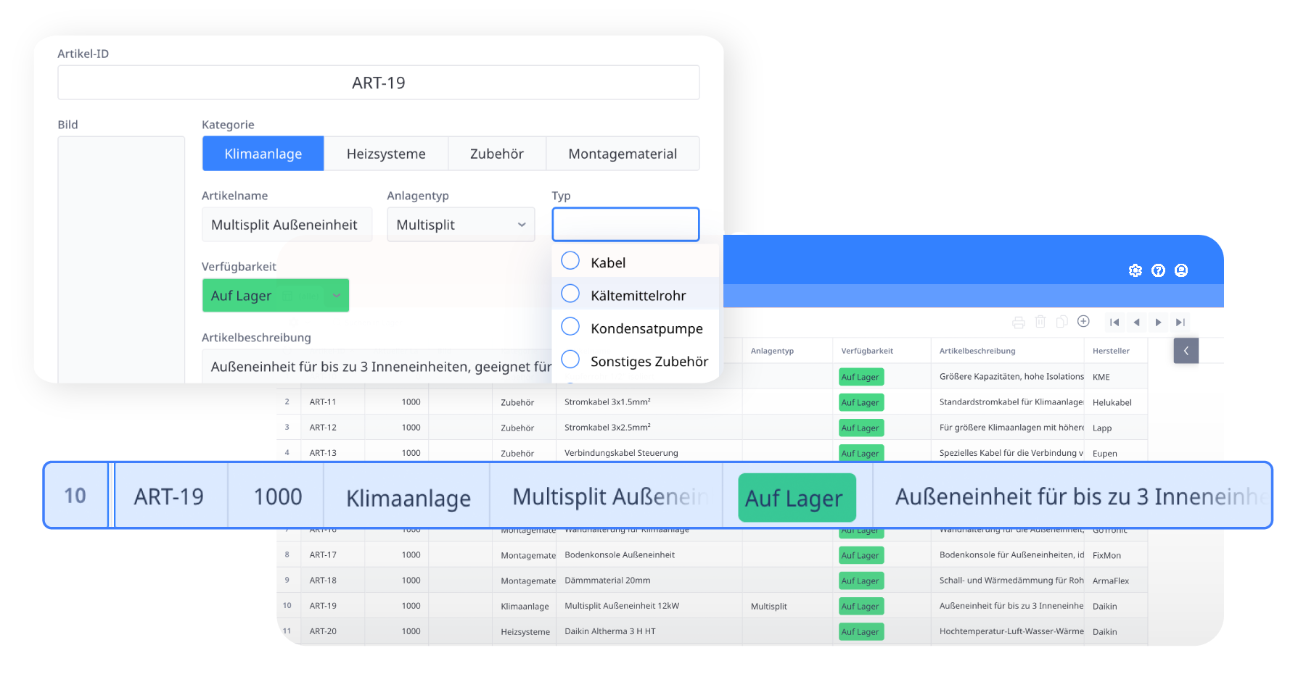Open the Verfügbarkeit Auf Lager dropdown
Image resolution: width=1306 pixels, height=682 pixels.
[x=275, y=295]
